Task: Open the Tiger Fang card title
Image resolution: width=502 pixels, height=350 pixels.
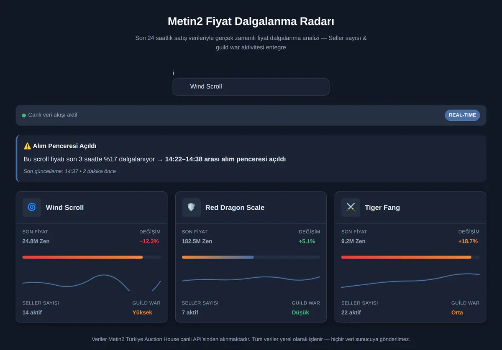Action: point(382,207)
